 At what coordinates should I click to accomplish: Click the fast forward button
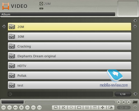[28, 107]
